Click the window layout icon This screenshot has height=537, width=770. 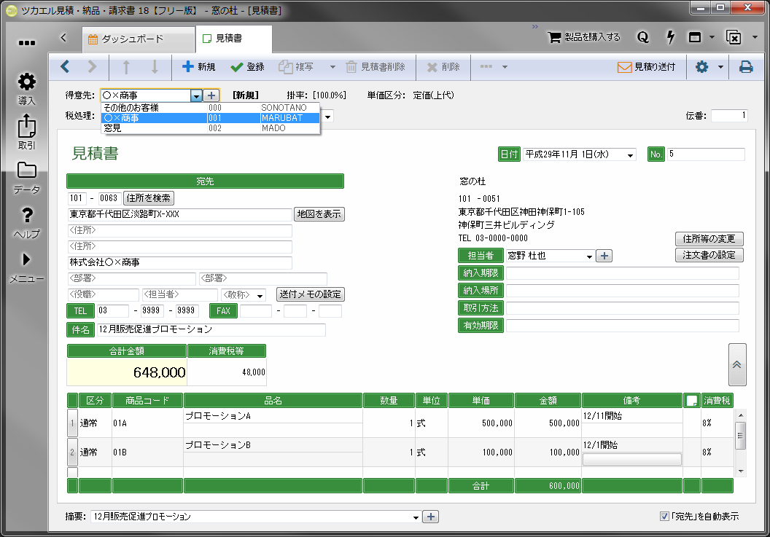pos(695,37)
